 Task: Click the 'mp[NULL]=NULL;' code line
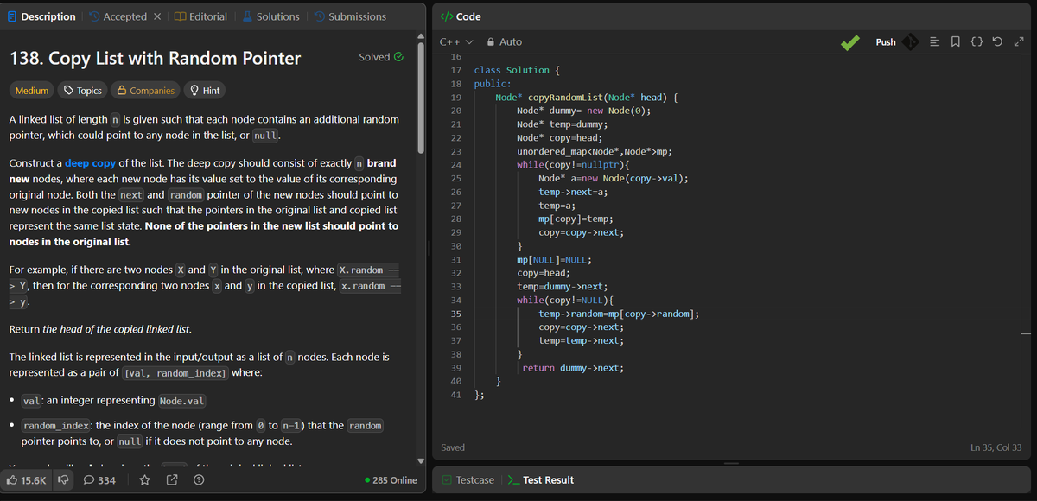point(554,259)
